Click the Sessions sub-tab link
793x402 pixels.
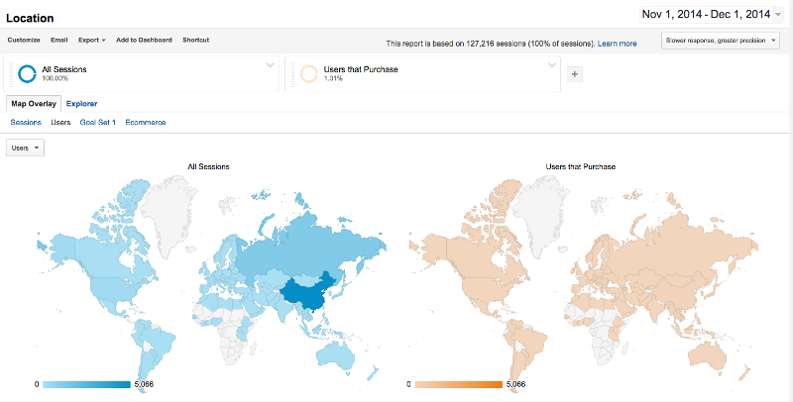26,122
